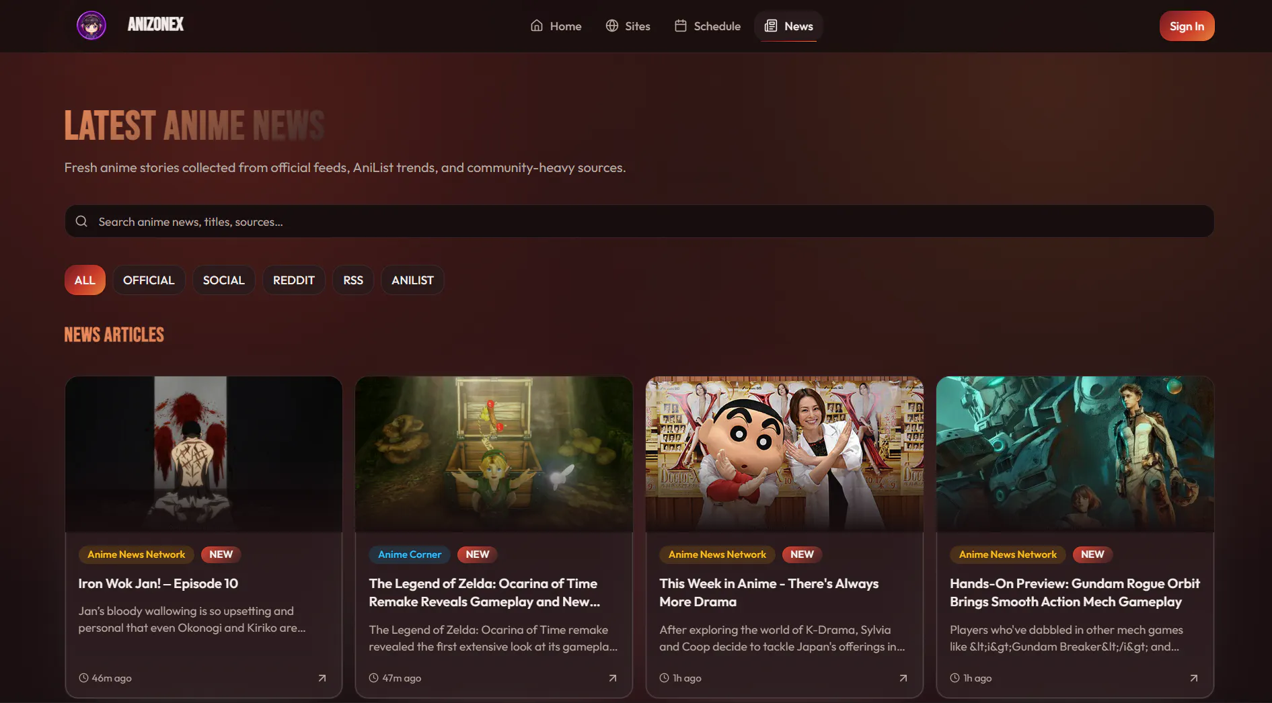
Task: Click the News newspaper icon
Action: (x=771, y=26)
